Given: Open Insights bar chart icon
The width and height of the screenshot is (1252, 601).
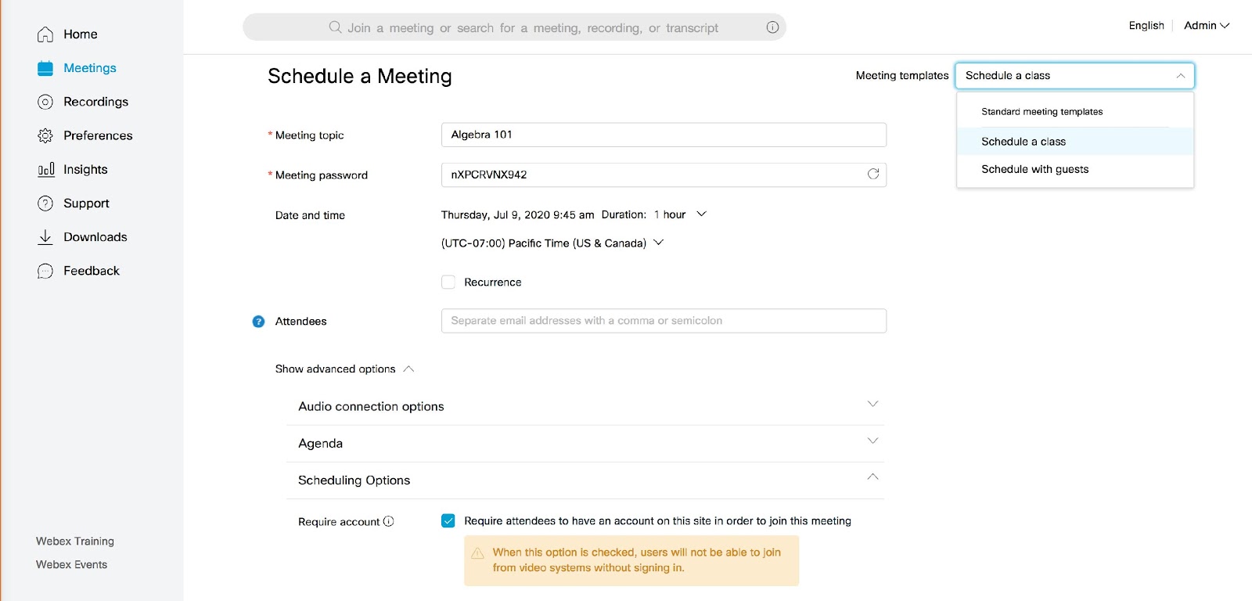Looking at the screenshot, I should click(45, 170).
